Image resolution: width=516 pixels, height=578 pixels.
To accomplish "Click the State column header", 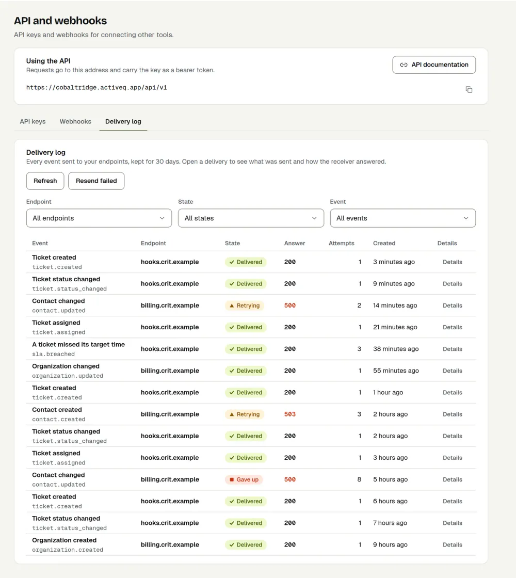I will (x=232, y=243).
